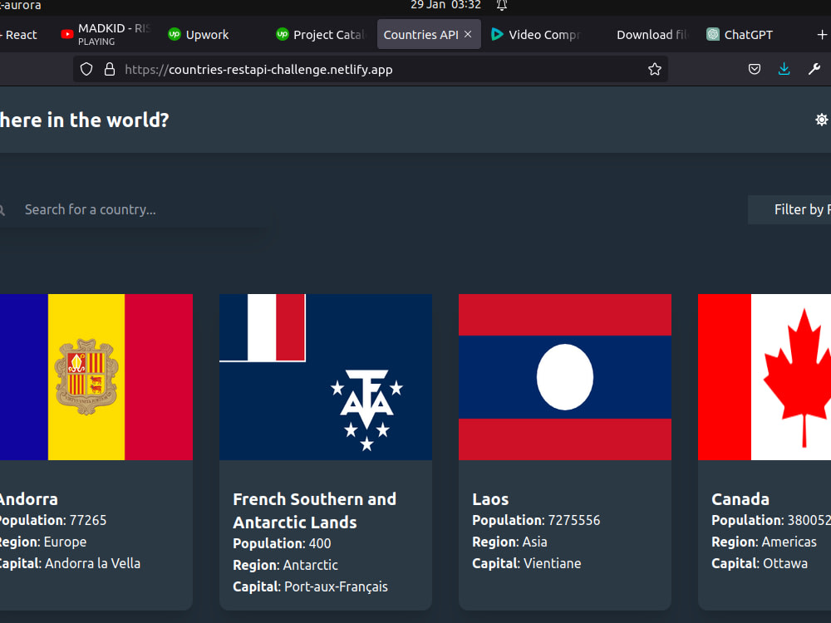The image size is (831, 623).
Task: Click Capital: Port-aux-Français text
Action: coord(310,586)
